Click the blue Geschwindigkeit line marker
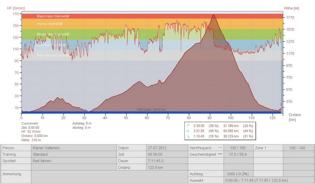Viewport: 315px width, 184px height. pos(219,154)
